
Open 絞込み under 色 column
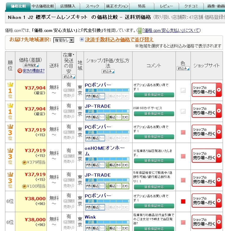click(183, 68)
